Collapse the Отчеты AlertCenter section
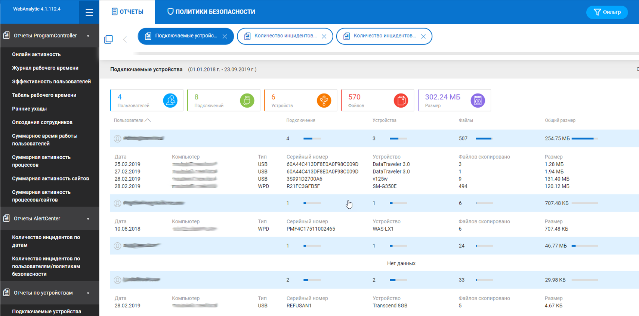 tap(88, 219)
